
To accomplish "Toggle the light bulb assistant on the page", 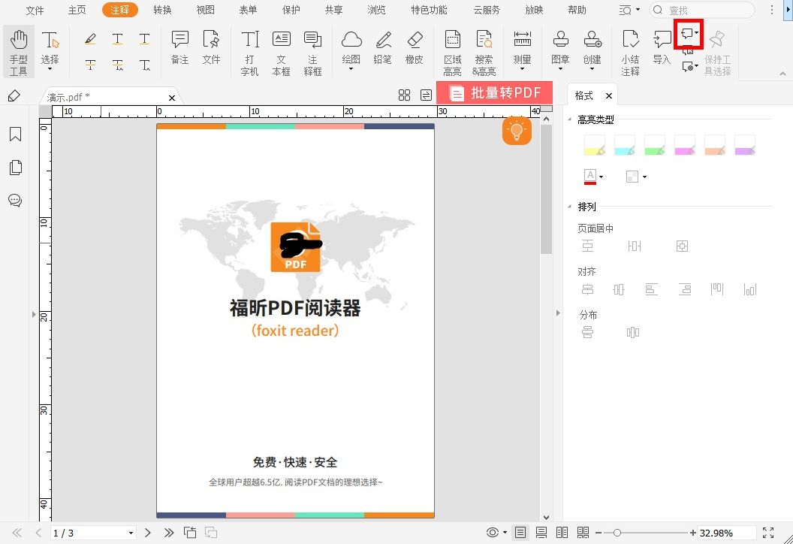I will pos(517,130).
